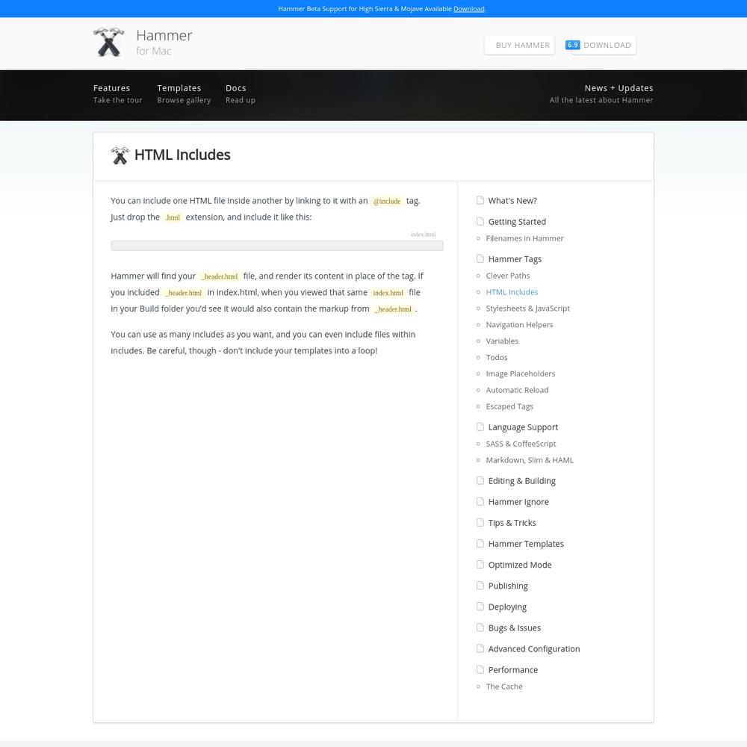Click the page icon beside Hammer Ignore
This screenshot has width=747, height=747.
click(480, 502)
